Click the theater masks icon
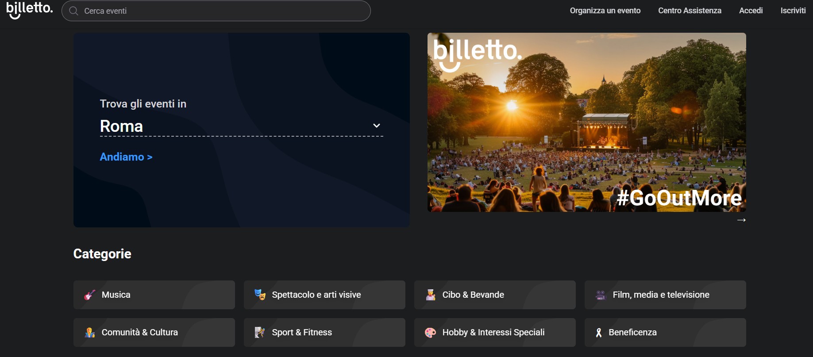The width and height of the screenshot is (813, 357). [260, 295]
